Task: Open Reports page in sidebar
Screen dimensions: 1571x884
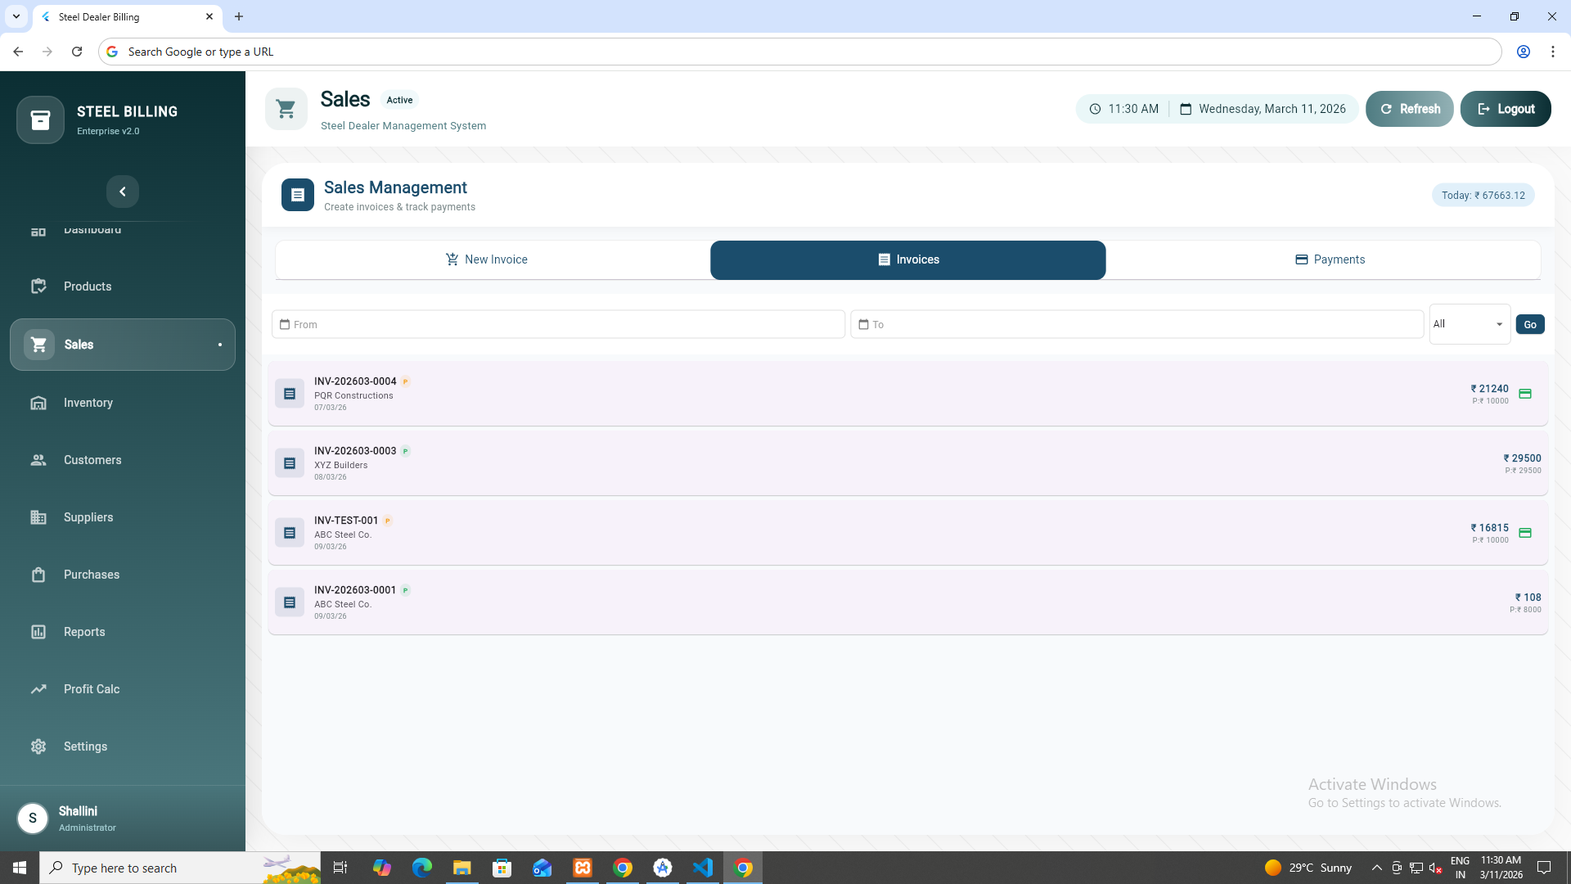Action: pos(84,632)
